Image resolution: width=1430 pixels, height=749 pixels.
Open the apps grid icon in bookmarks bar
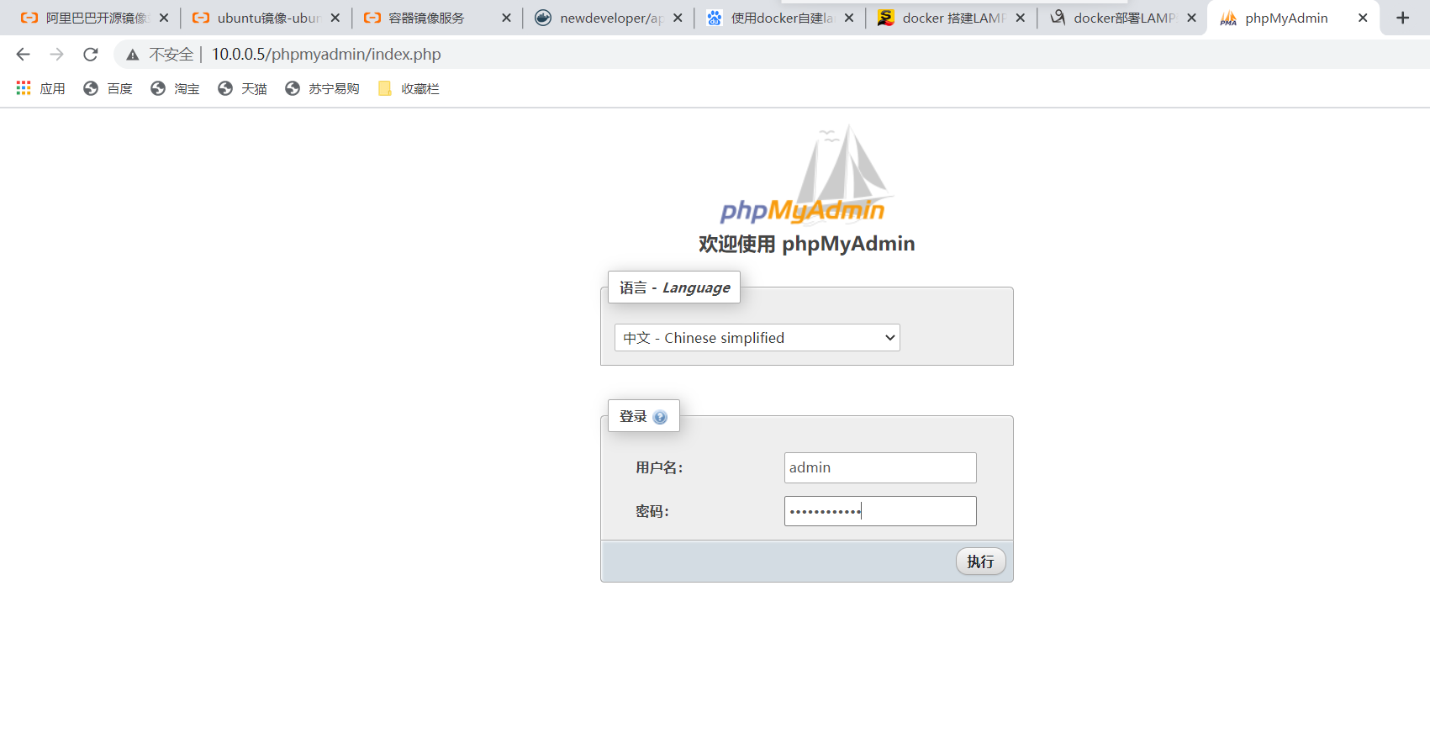point(24,88)
